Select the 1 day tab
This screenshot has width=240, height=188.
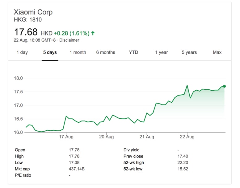(22, 52)
